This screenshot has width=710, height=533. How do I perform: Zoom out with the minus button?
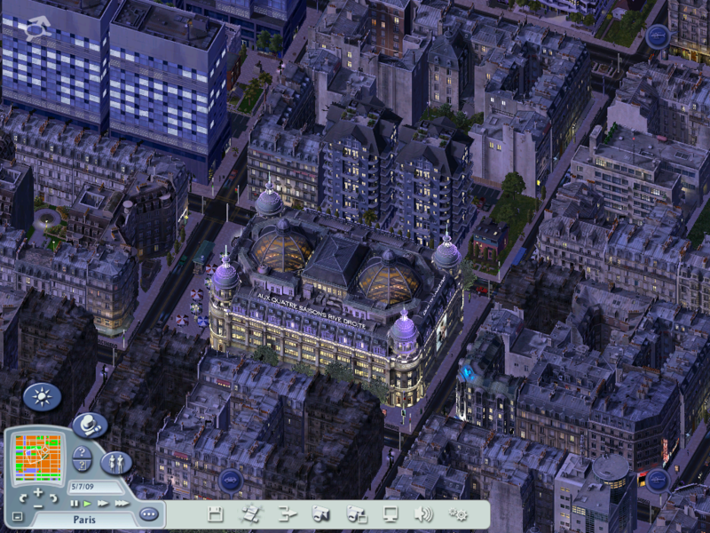(x=38, y=505)
